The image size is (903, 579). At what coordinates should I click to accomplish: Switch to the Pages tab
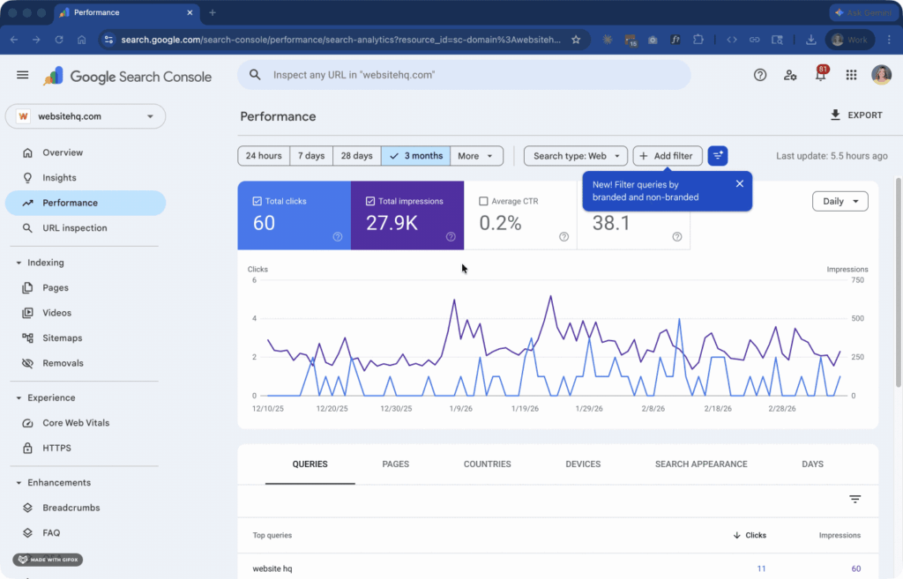tap(395, 464)
